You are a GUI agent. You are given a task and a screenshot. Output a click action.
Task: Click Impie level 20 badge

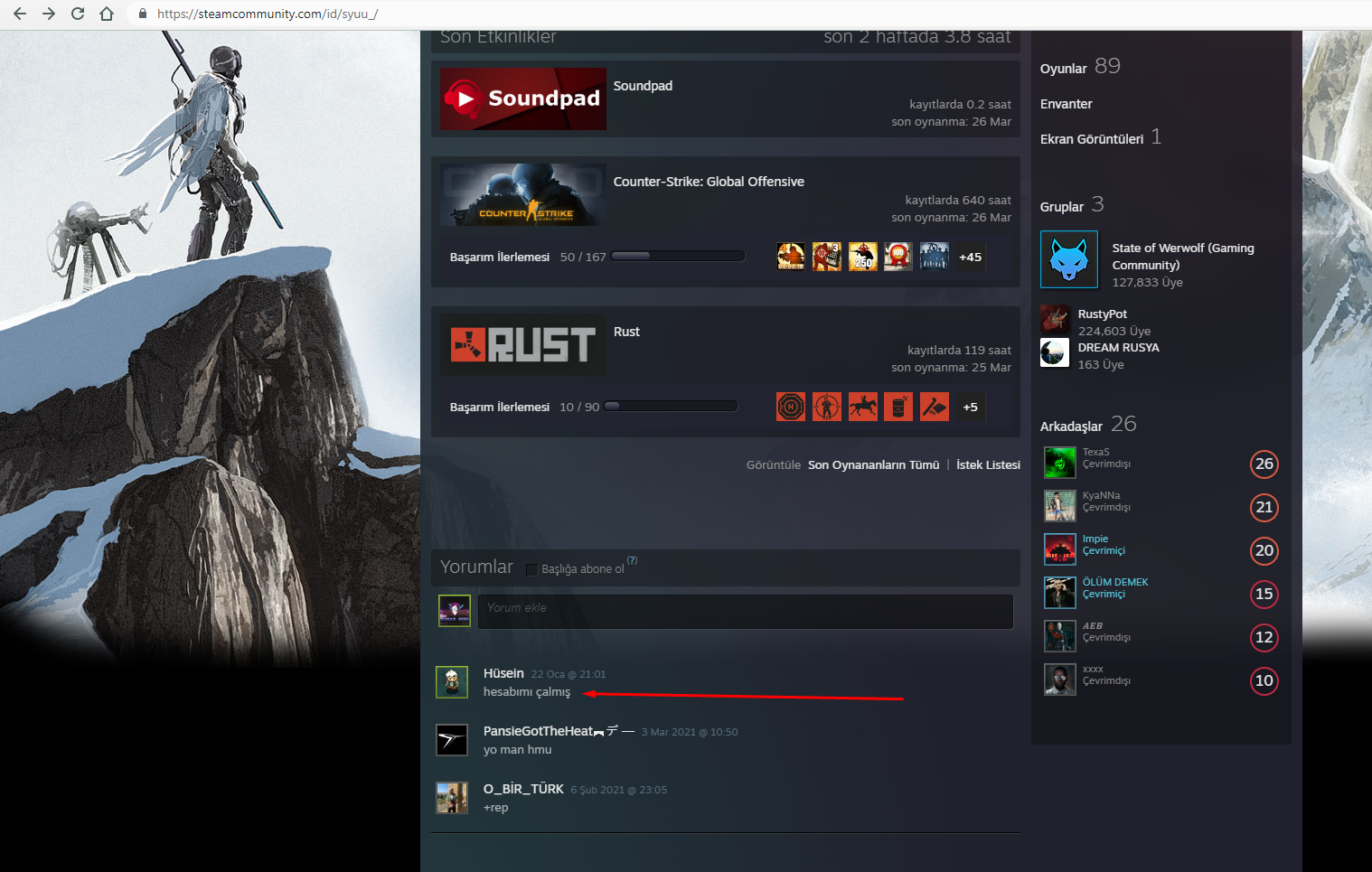pos(1264,550)
